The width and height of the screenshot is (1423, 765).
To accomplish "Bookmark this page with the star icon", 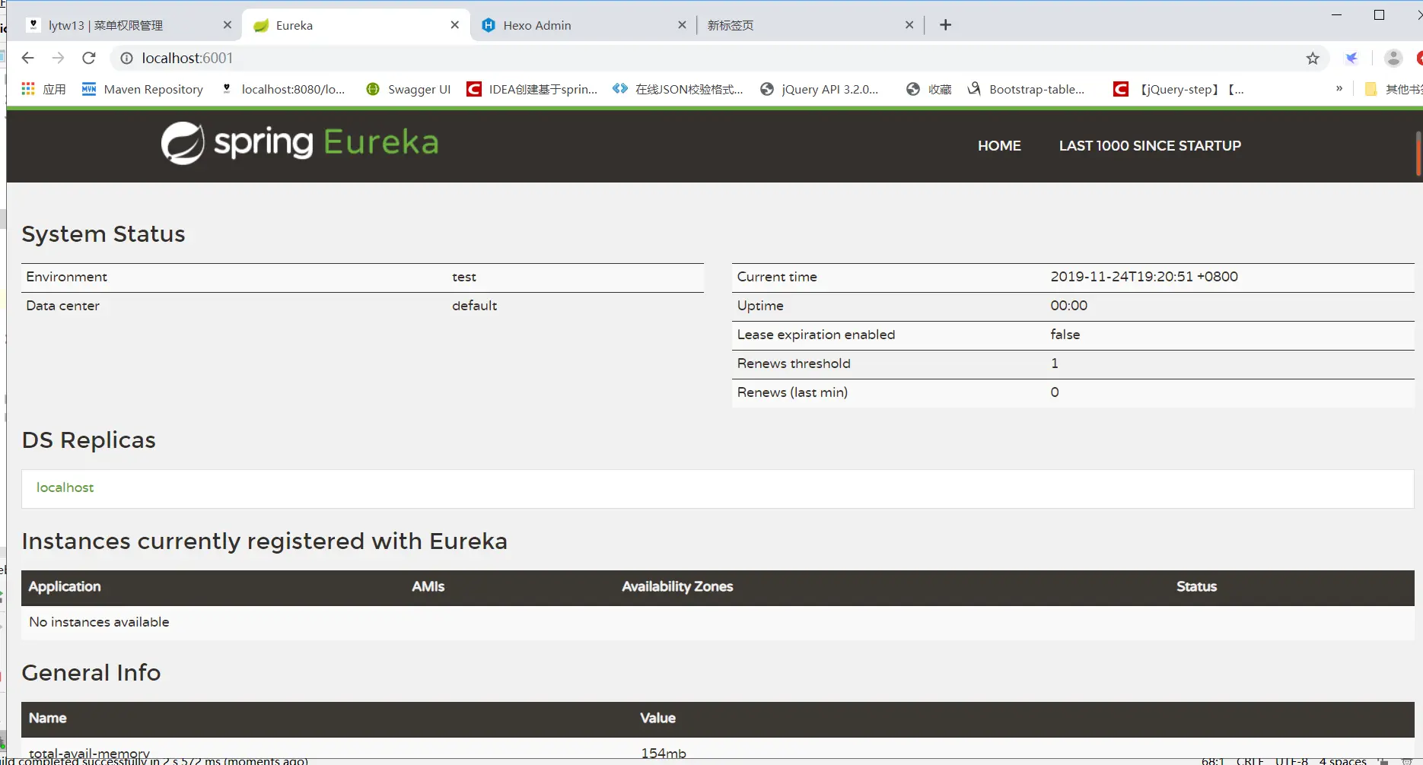I will pos(1312,58).
